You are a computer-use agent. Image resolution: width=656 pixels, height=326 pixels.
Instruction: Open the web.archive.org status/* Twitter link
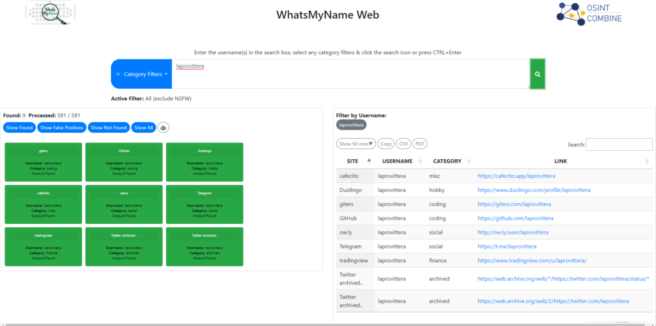563,279
